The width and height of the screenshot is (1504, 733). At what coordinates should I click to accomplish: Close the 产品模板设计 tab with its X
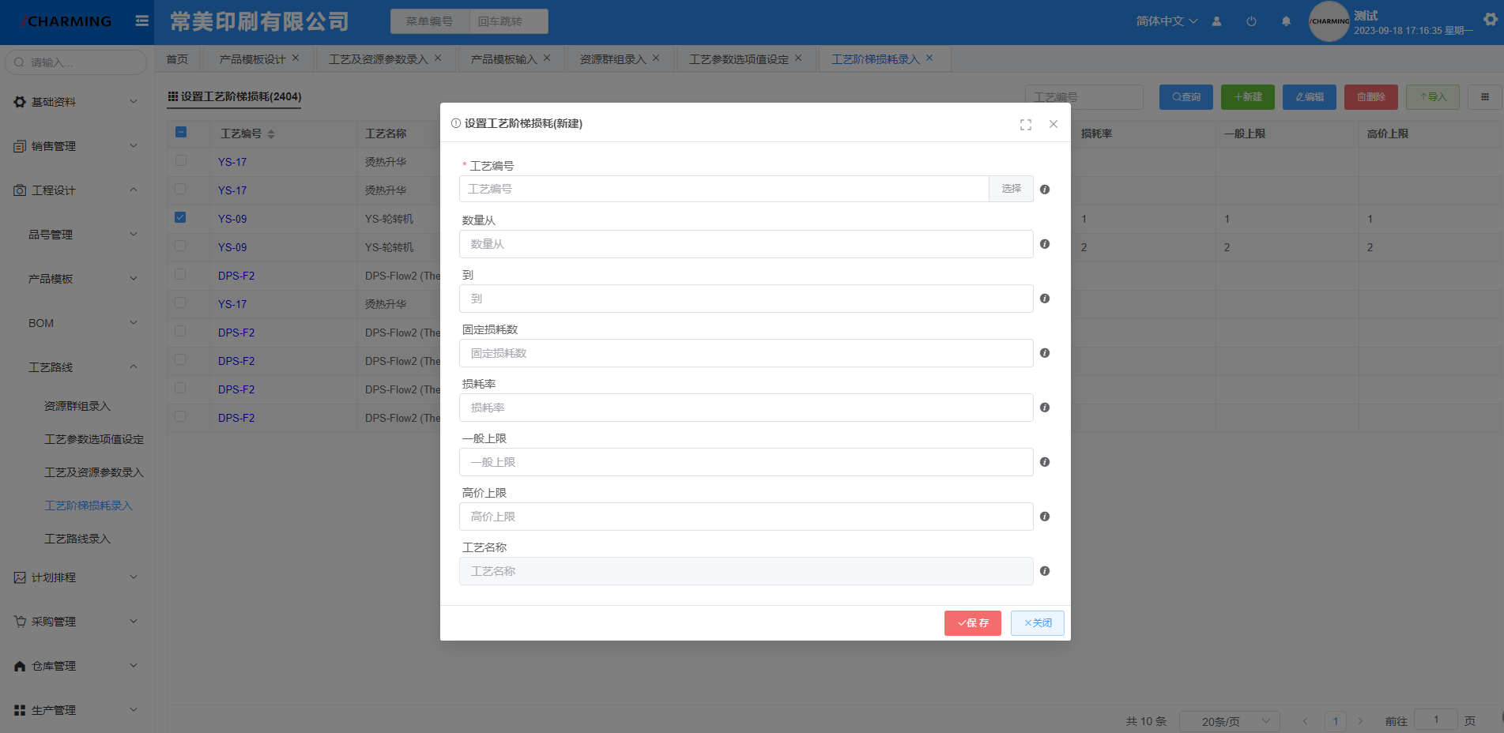click(296, 58)
